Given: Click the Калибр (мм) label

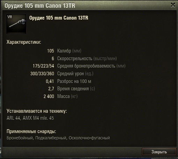Looking at the screenshot, I should (69, 51).
